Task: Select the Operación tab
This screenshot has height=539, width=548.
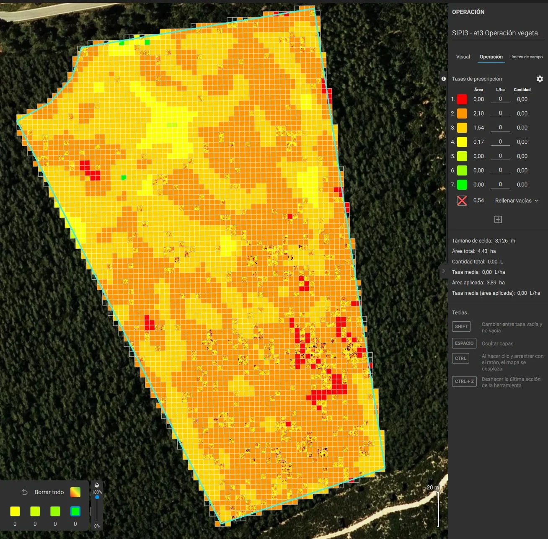Action: [491, 57]
